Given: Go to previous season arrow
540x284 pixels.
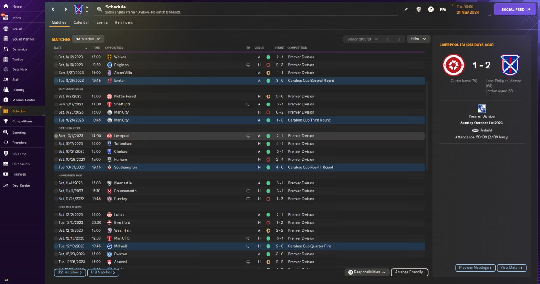Looking at the screenshot, I should [x=388, y=39].
